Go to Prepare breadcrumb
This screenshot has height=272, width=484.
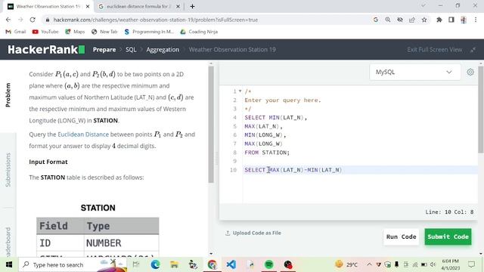104,50
